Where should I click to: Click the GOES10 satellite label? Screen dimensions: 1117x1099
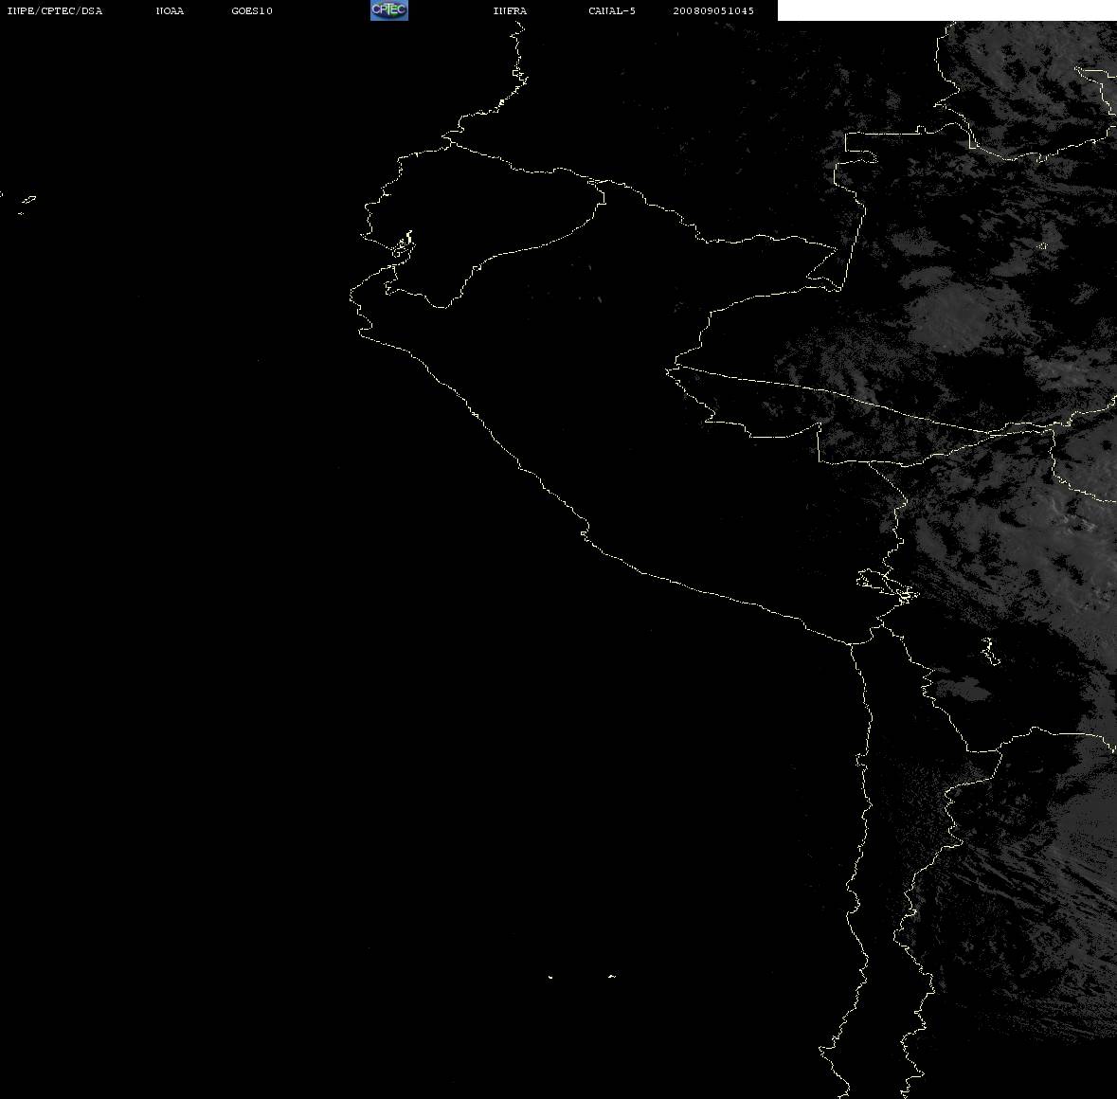(251, 10)
